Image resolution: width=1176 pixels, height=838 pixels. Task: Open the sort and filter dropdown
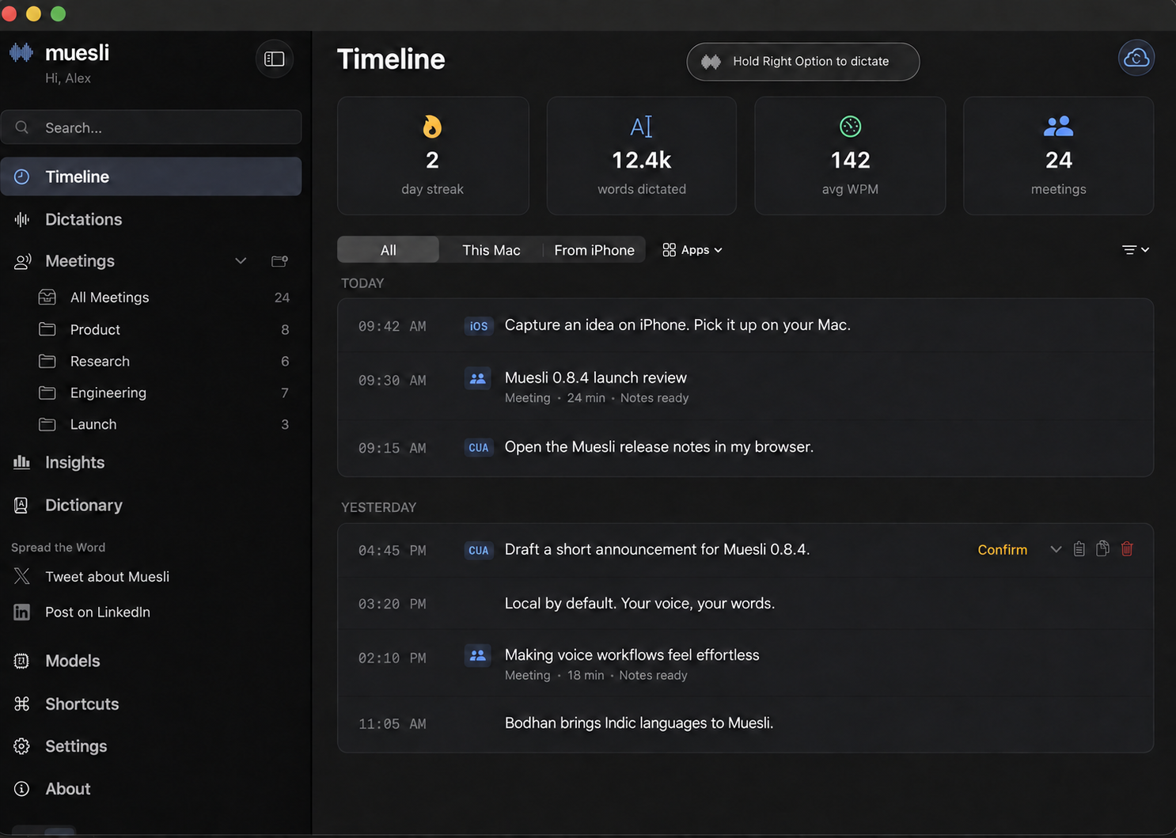1136,250
